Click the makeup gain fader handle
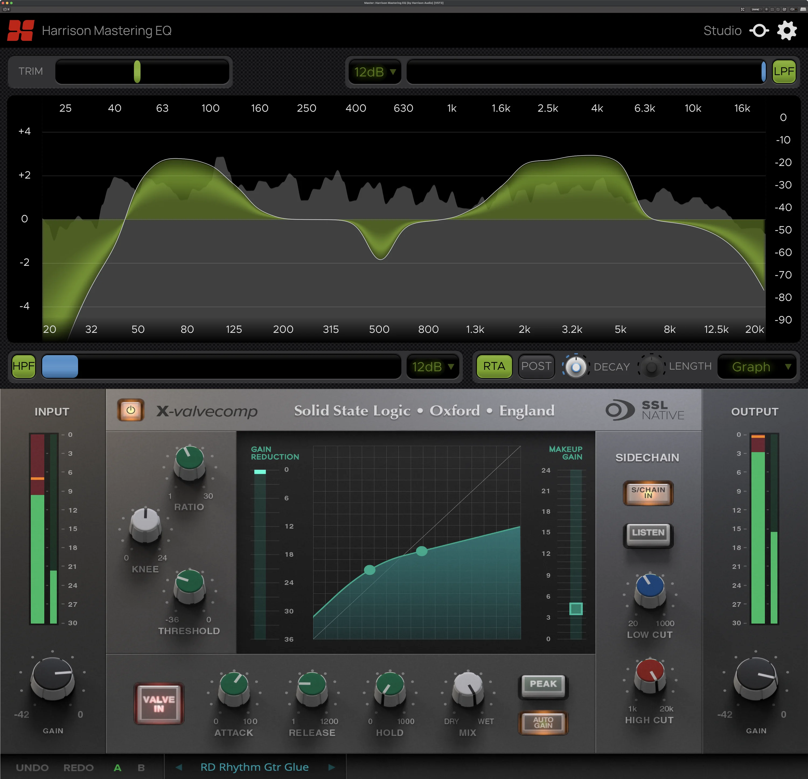Screen dimensions: 808x779 (576, 608)
